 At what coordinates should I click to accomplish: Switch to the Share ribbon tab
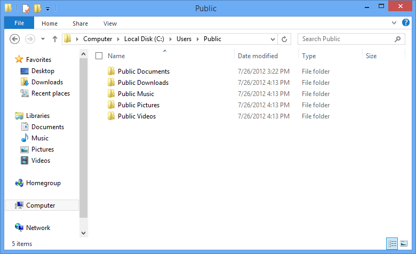[80, 23]
